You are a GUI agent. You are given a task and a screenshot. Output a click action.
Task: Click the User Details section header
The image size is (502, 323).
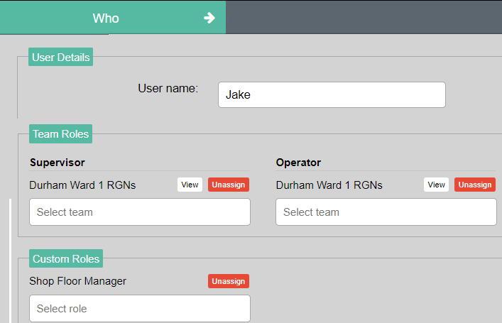pyautogui.click(x=61, y=58)
